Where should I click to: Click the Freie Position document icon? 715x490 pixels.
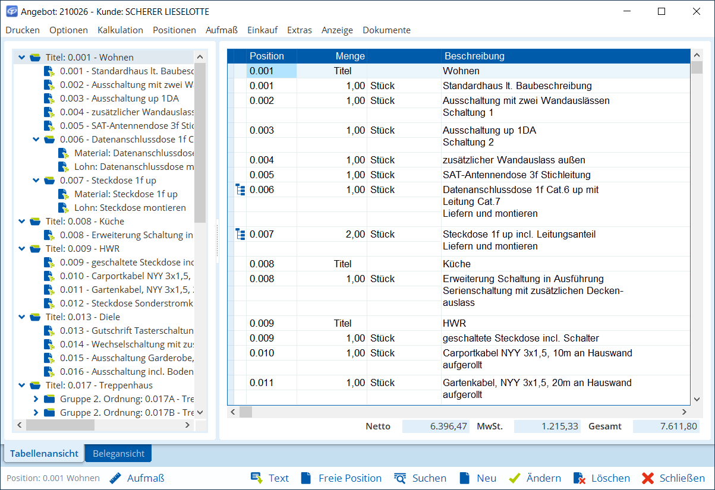point(306,478)
